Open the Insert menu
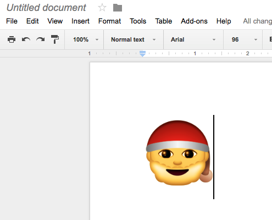Viewport: 272px width, 220px height. pos(80,21)
